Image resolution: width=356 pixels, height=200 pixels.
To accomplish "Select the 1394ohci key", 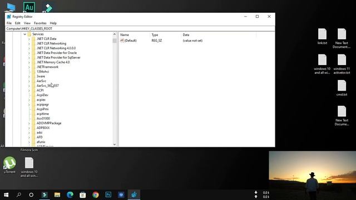I will click(43, 72).
